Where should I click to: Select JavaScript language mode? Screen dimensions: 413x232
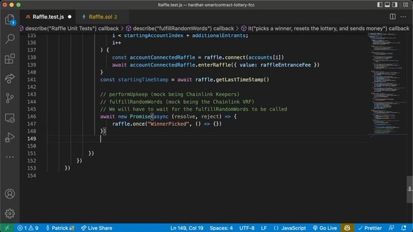290,228
